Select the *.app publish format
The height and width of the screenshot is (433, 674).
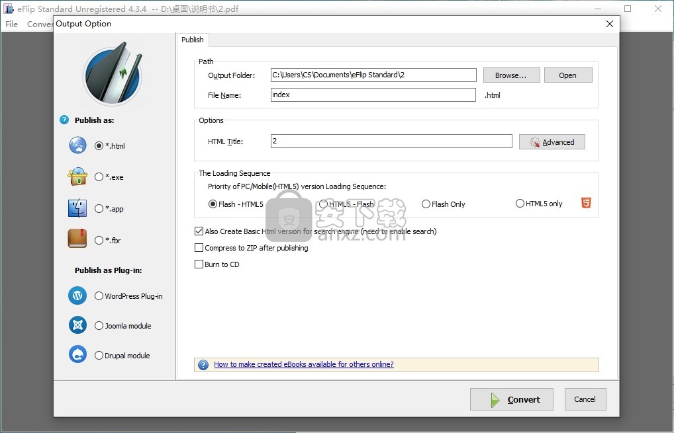109,208
